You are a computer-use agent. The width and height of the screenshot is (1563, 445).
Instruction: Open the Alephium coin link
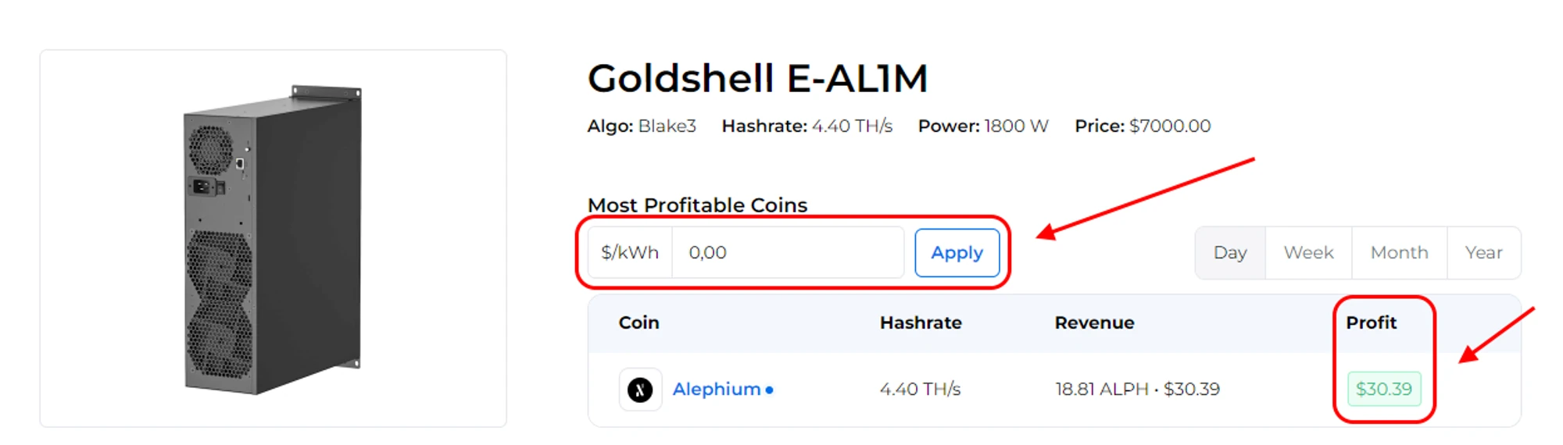pyautogui.click(x=716, y=390)
